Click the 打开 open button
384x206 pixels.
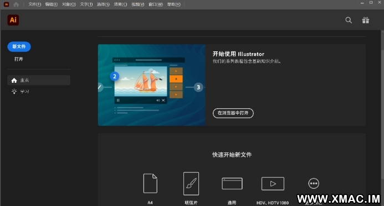click(x=19, y=59)
